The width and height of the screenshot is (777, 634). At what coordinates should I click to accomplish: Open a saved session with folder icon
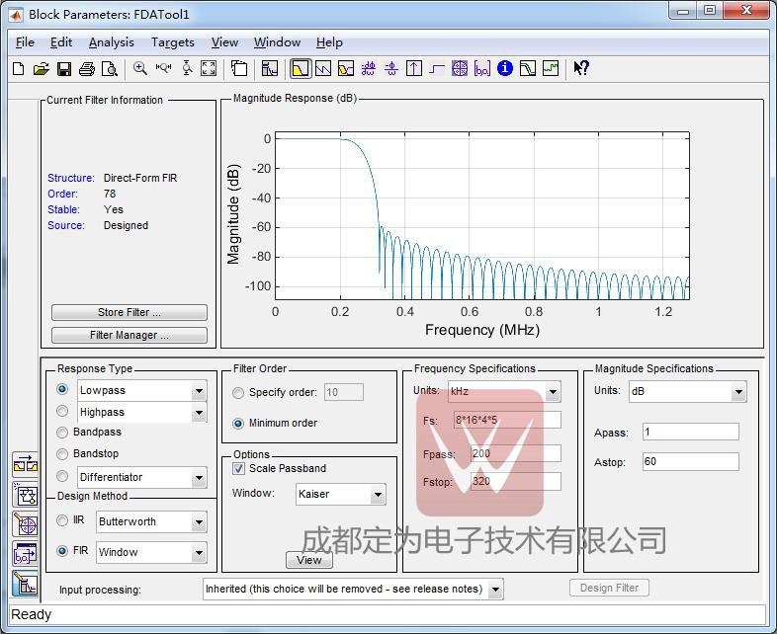(42, 68)
